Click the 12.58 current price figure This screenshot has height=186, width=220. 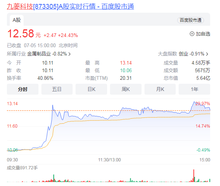[x=20, y=34]
